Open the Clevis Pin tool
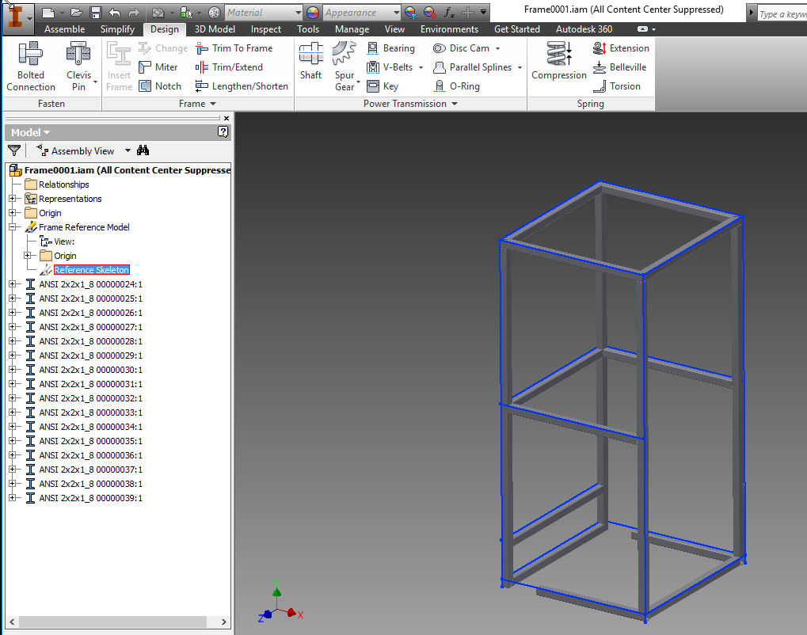 [78, 65]
